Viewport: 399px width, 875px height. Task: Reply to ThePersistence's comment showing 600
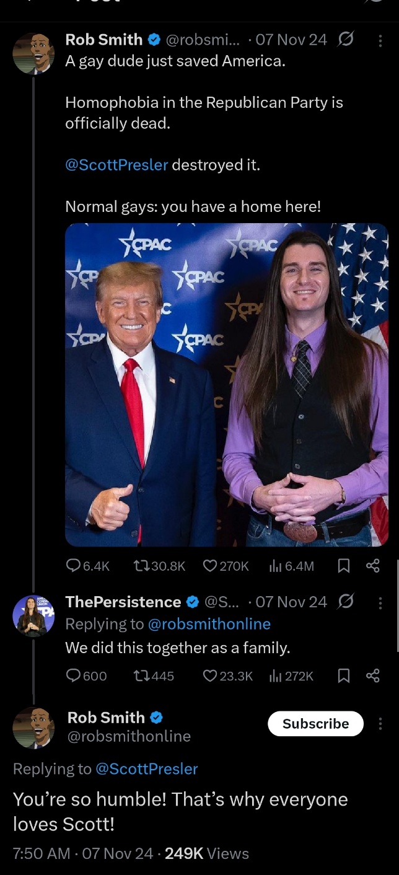coord(86,676)
